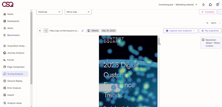The width and height of the screenshot is (222, 107).
Task: Click the Alerts bell icon in sidebar
Action: point(5,28)
